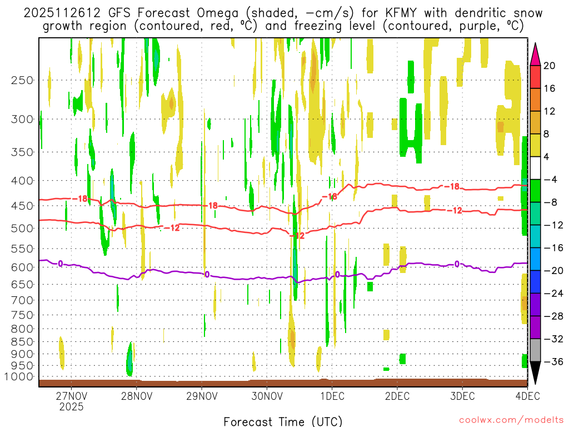This screenshot has width=569, height=427.
Task: Click the 650 pressure level label
Action: [22, 284]
